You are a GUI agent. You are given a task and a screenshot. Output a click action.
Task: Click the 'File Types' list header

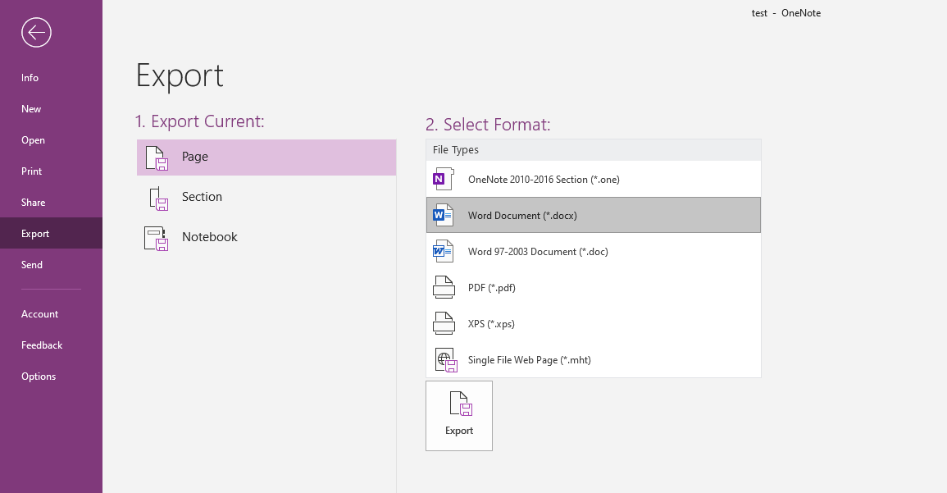tap(593, 150)
